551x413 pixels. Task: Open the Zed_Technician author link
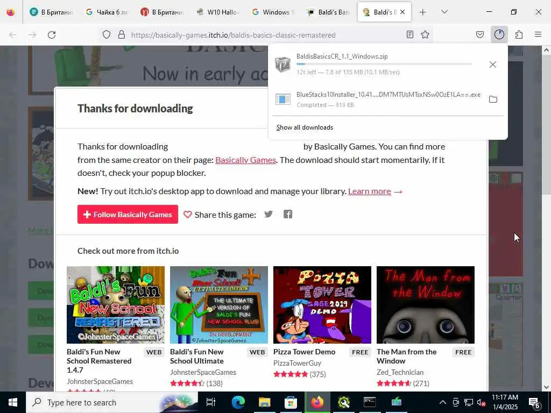(x=400, y=372)
